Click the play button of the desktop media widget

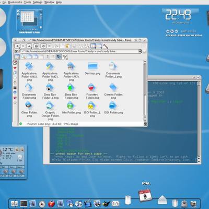click(172, 31)
